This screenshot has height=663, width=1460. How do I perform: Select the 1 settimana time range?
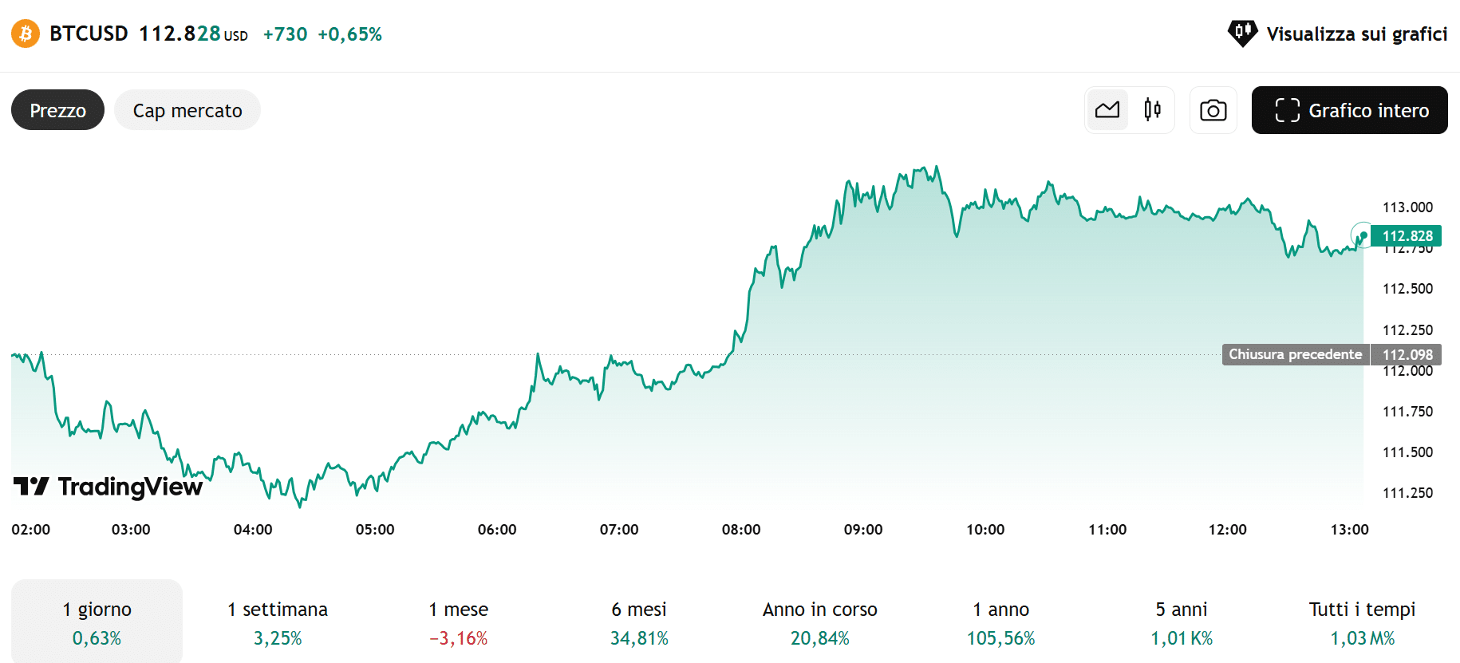tap(277, 622)
